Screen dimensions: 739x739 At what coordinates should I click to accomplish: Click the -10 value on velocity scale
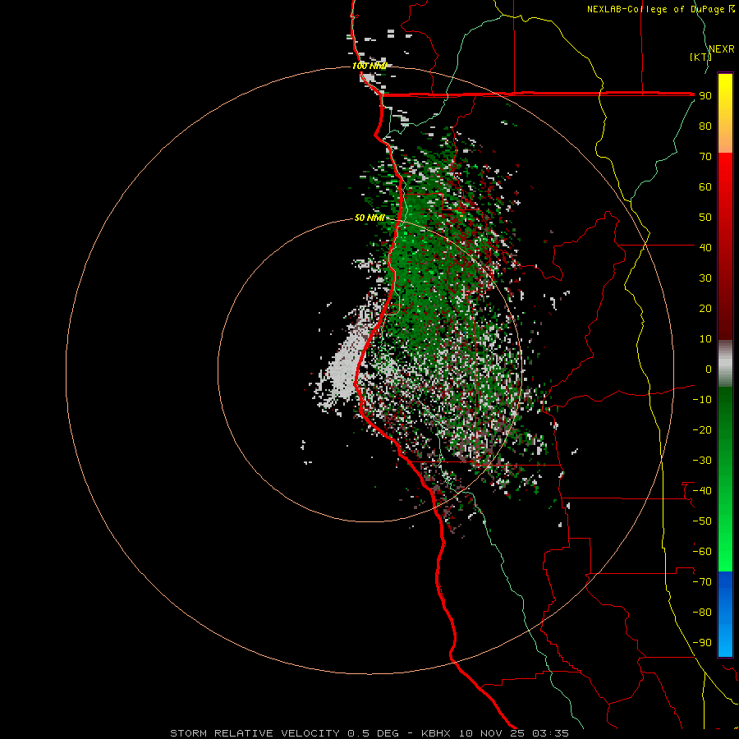coord(702,400)
